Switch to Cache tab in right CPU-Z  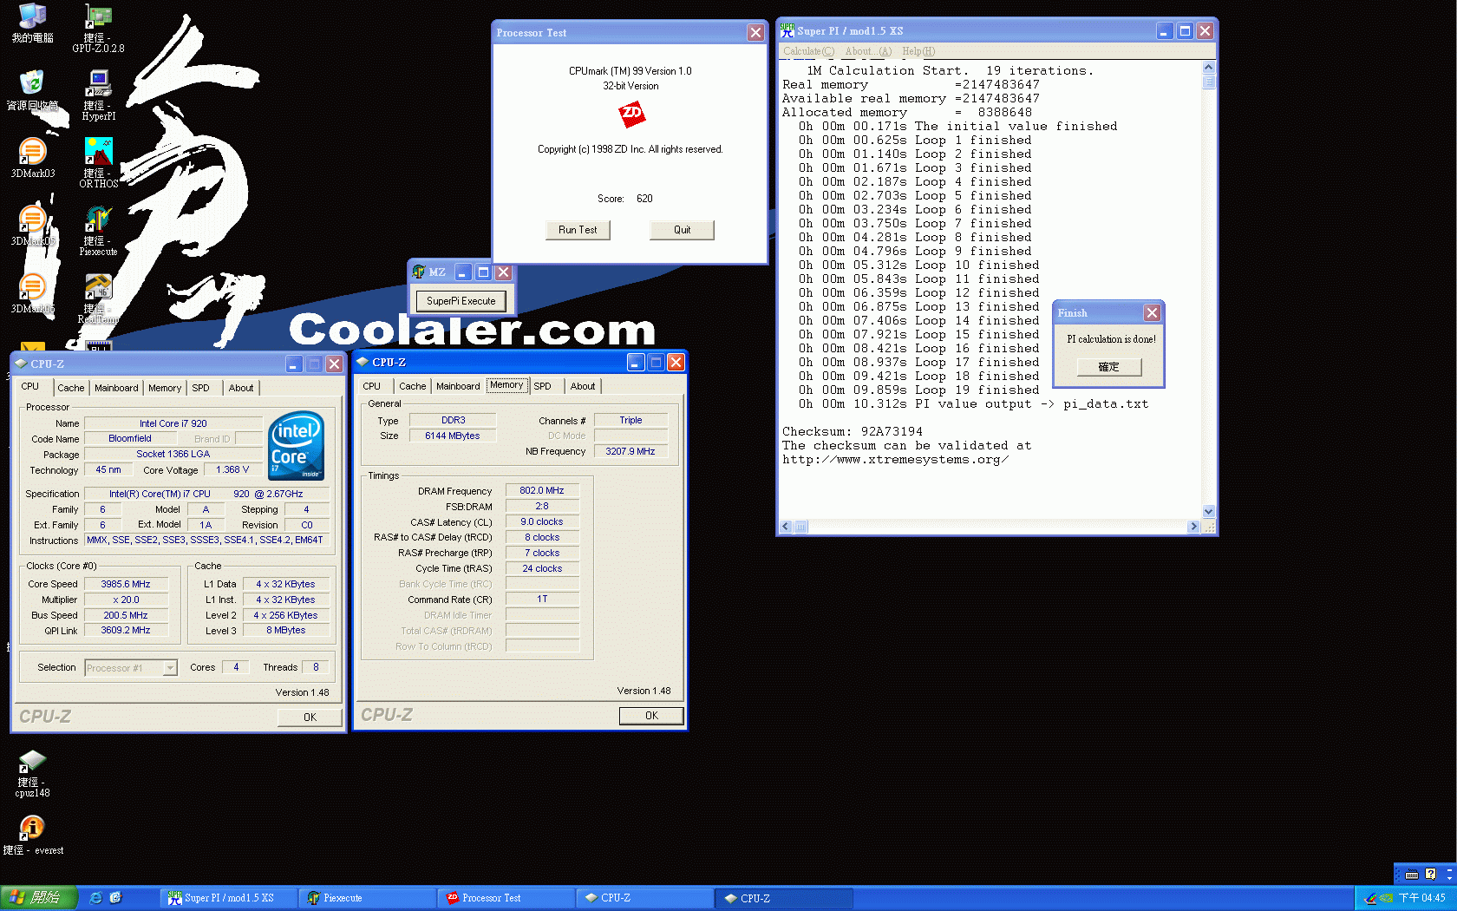tap(413, 386)
